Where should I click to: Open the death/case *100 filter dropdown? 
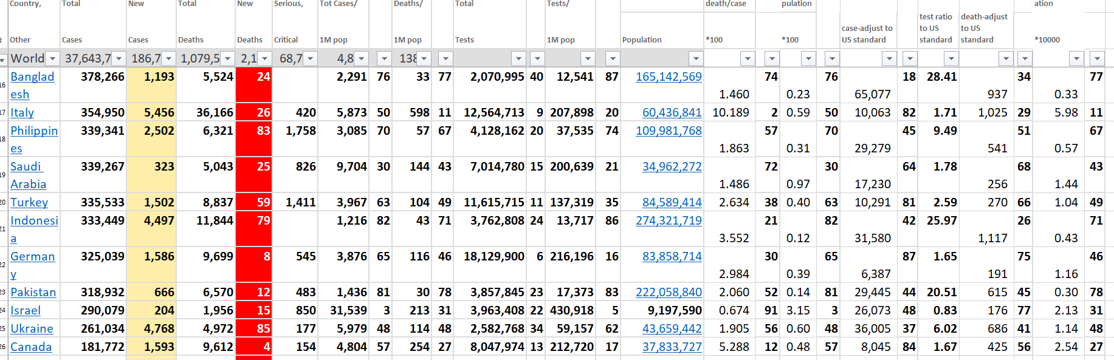pos(748,59)
